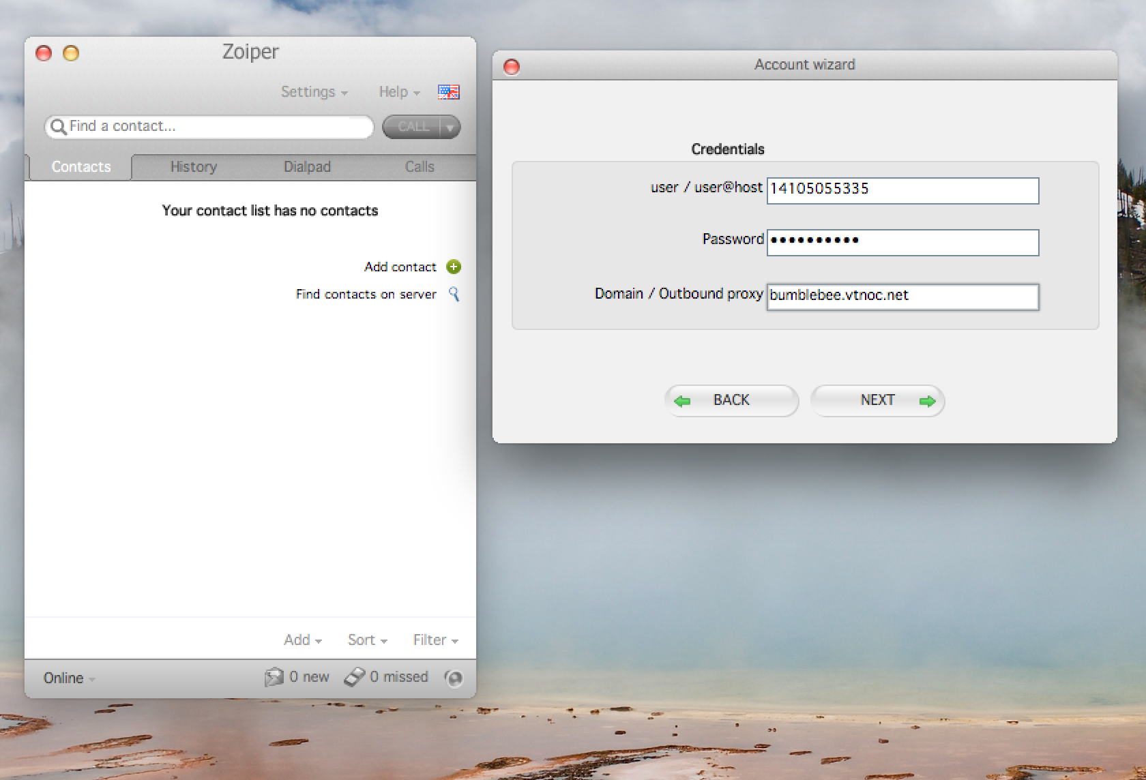Image resolution: width=1146 pixels, height=780 pixels.
Task: Click the magnifier Find contacts on server icon
Action: pyautogui.click(x=454, y=294)
